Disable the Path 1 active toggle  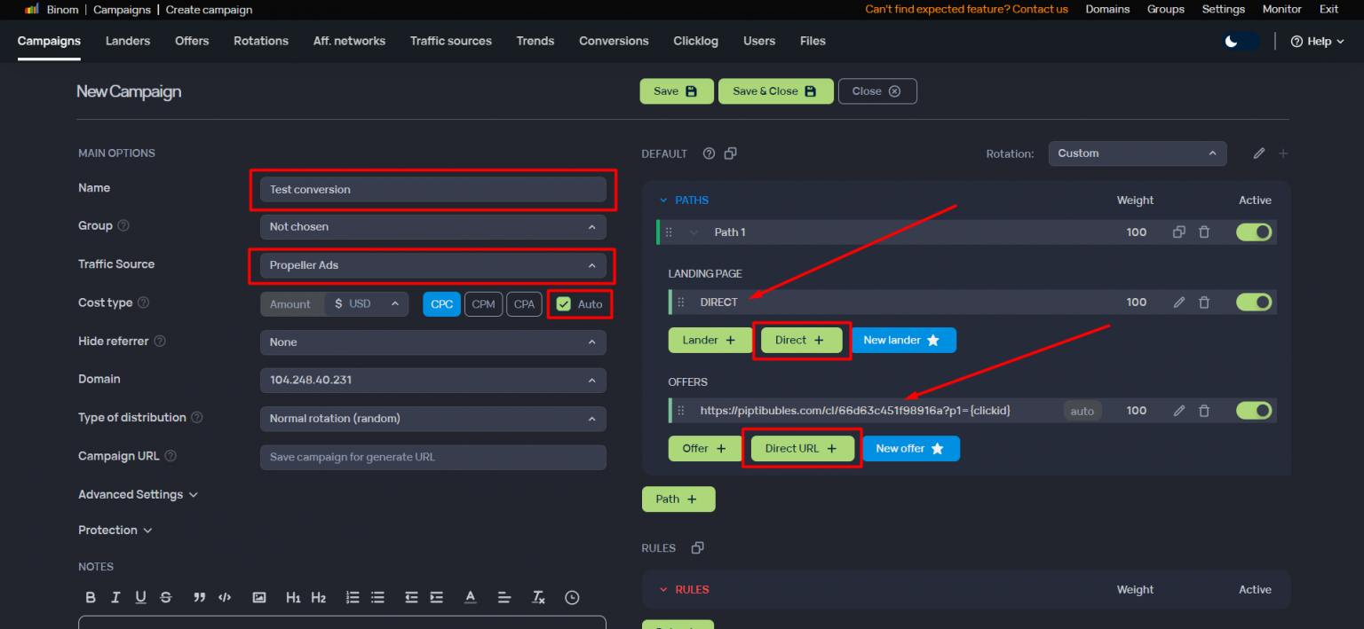(x=1253, y=232)
